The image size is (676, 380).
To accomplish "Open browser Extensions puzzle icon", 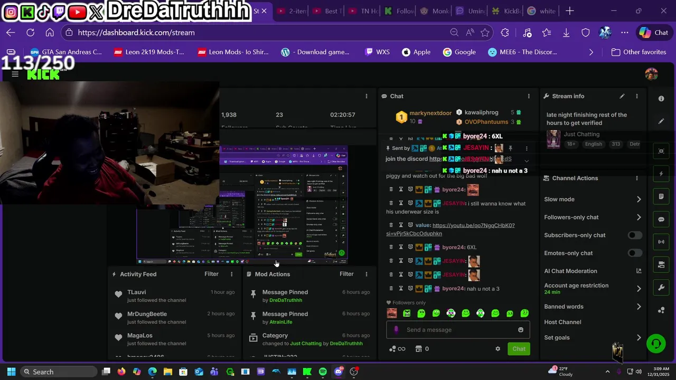I will (505, 33).
